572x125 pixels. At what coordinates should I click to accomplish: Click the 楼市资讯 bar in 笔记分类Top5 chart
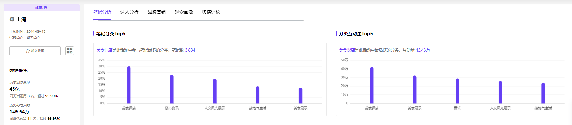coord(172,89)
